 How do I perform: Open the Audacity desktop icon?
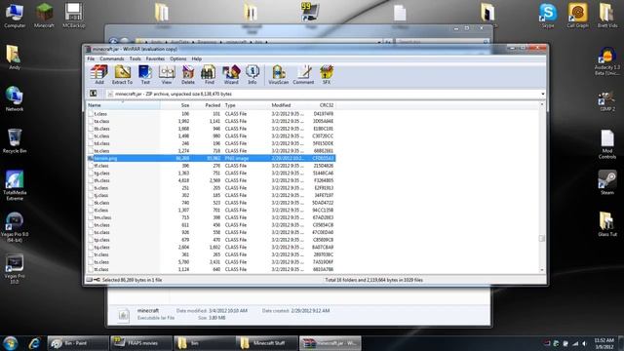coord(607,60)
